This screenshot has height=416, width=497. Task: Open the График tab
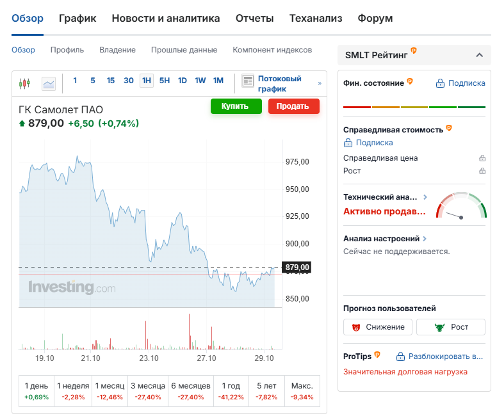(77, 19)
